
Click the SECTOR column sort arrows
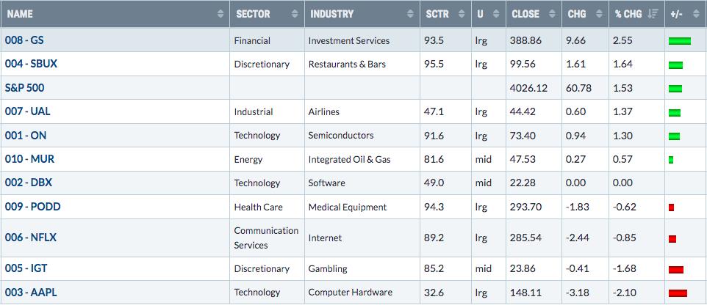click(295, 14)
